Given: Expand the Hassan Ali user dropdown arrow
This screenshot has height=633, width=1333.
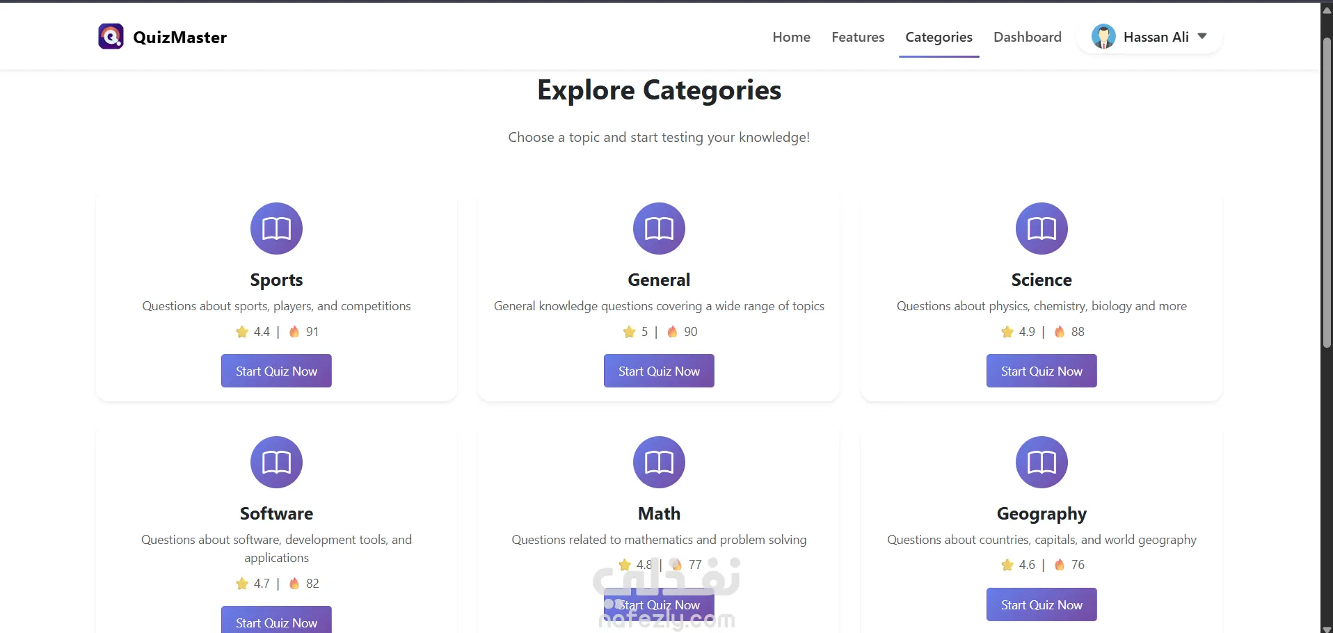Looking at the screenshot, I should tap(1202, 36).
